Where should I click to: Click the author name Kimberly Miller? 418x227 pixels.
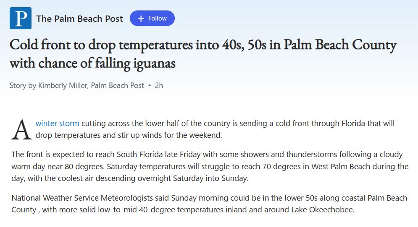pyautogui.click(x=63, y=85)
